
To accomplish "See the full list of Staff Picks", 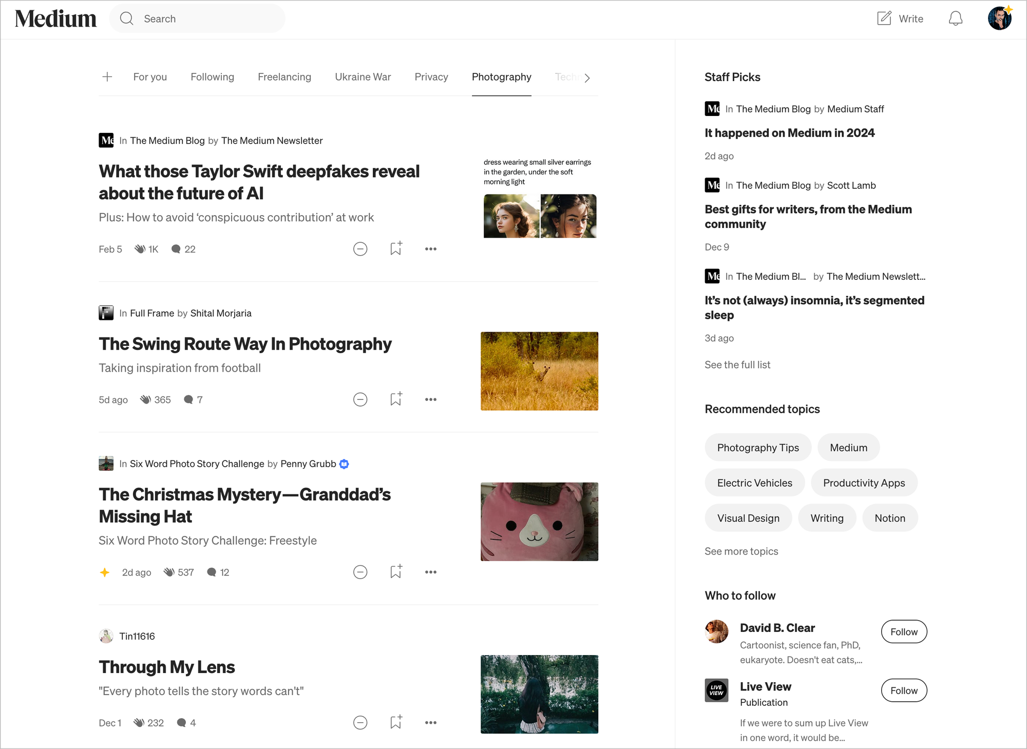I will tap(737, 364).
